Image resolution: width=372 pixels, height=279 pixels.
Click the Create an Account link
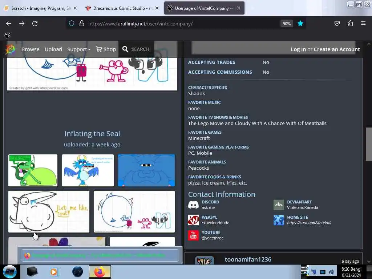pyautogui.click(x=337, y=49)
